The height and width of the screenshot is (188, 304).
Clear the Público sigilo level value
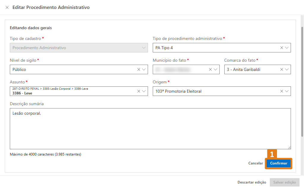click(x=138, y=69)
